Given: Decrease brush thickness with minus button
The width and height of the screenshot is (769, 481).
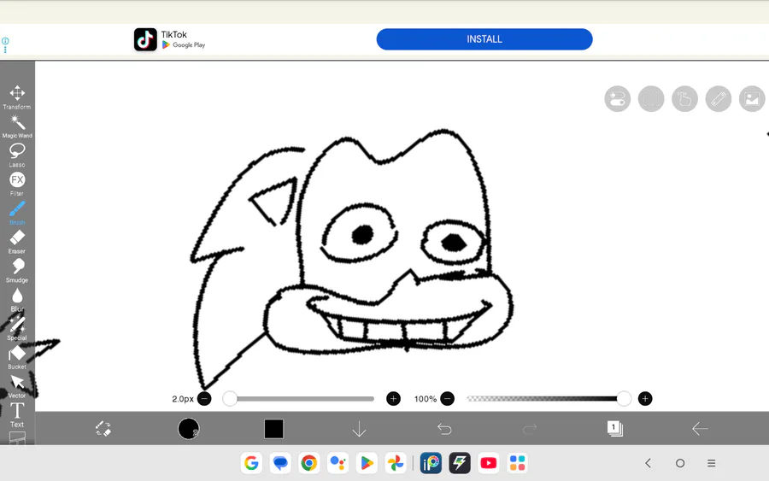Looking at the screenshot, I should point(204,399).
